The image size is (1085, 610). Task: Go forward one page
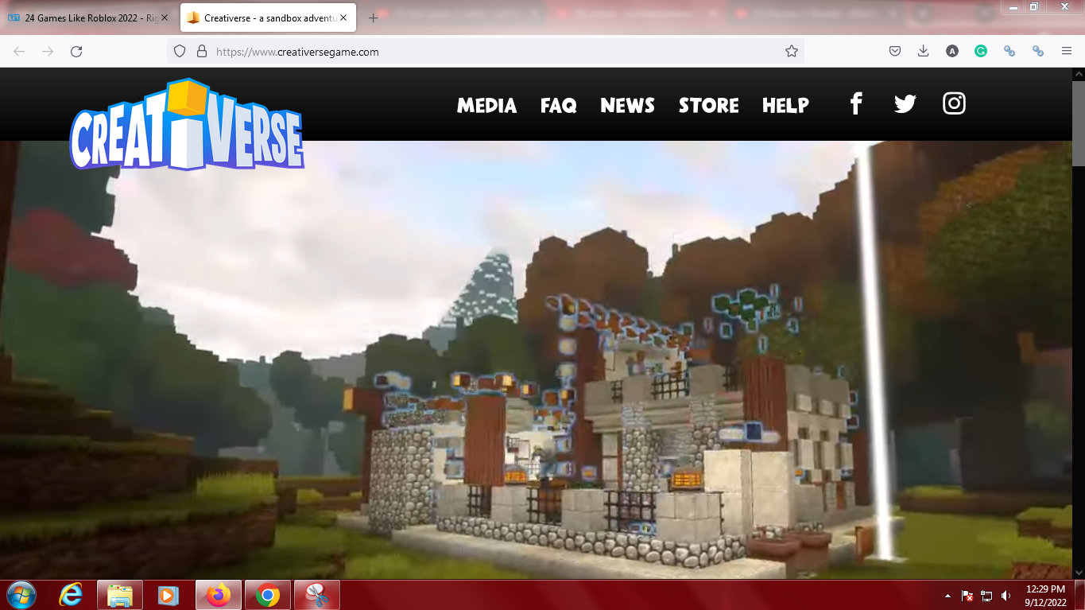point(48,52)
